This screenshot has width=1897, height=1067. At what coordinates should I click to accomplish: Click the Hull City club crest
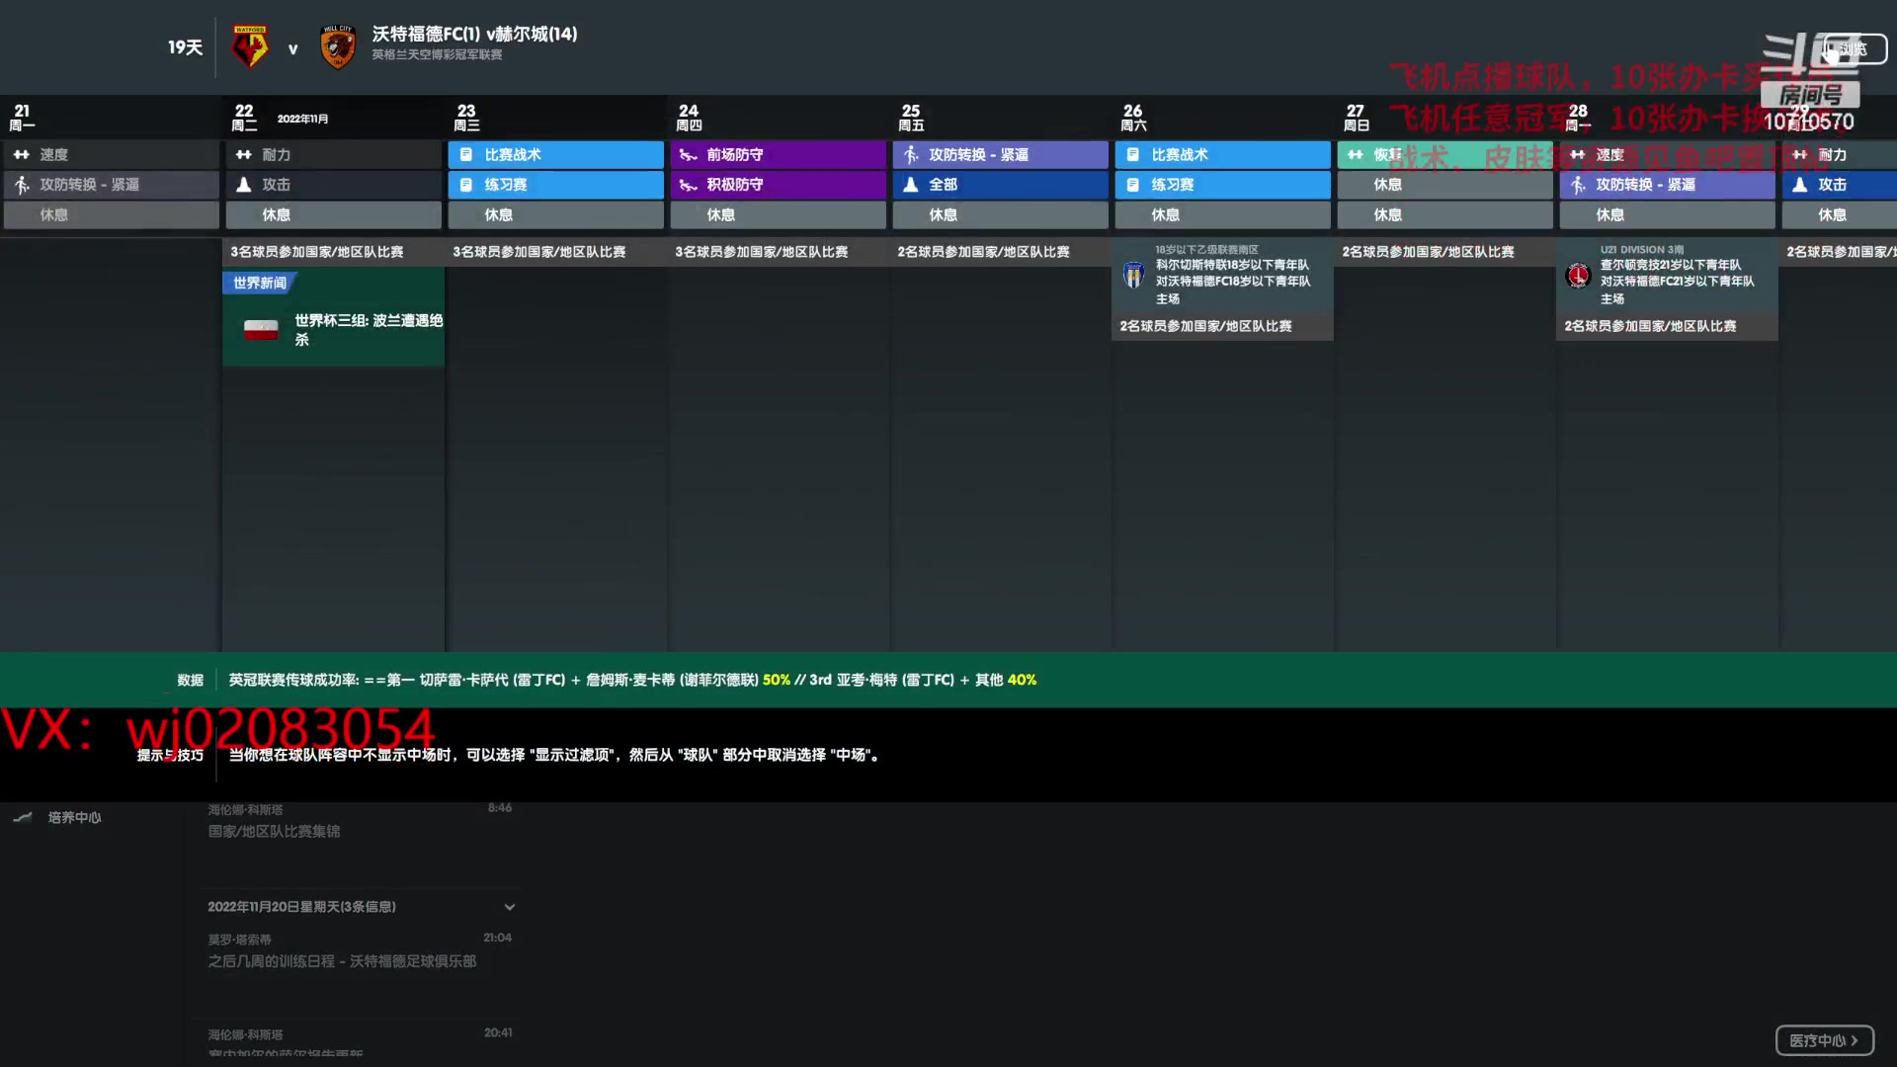pos(338,46)
